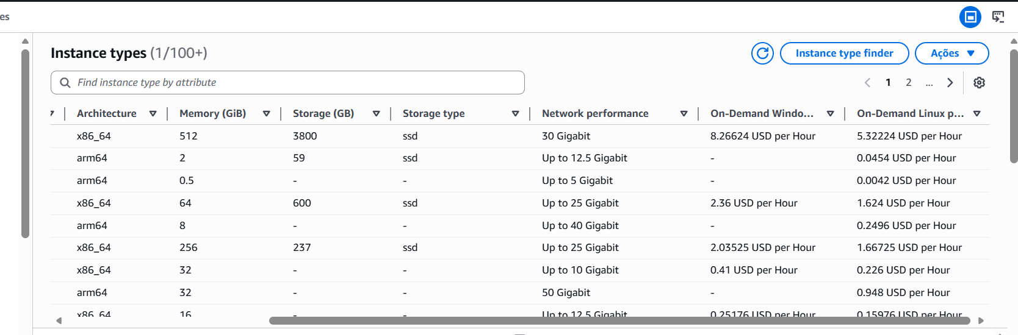Sort by Architecture column arrow
1018x335 pixels.
[153, 114]
